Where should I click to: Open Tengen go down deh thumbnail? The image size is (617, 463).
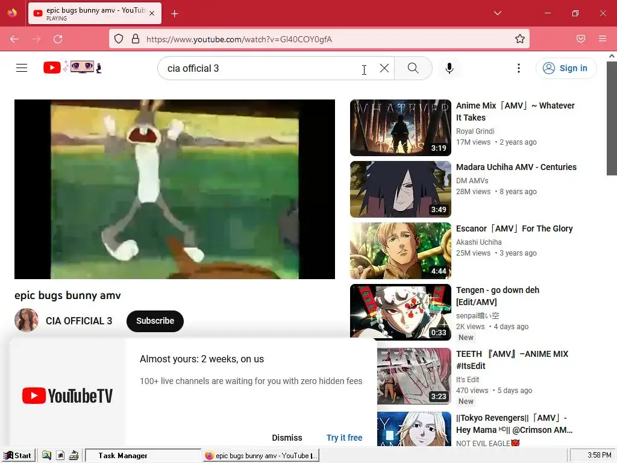(401, 312)
